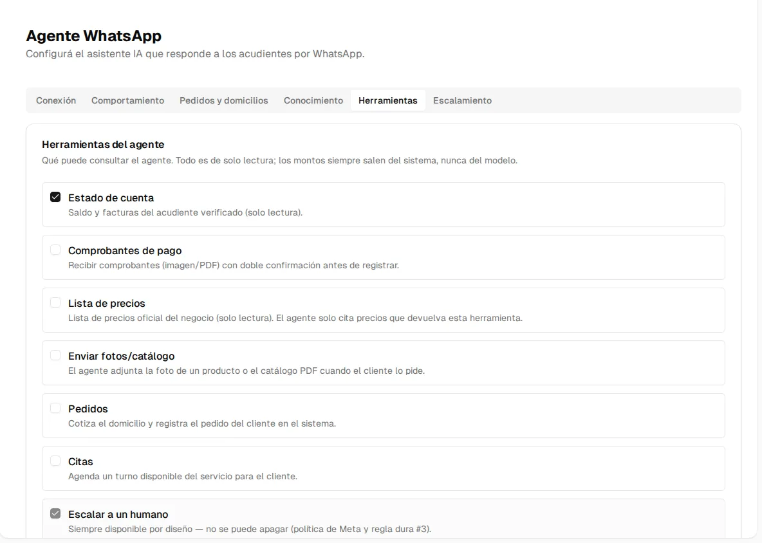762x543 pixels.
Task: Turn on the Citas checkbox
Action: point(55,461)
